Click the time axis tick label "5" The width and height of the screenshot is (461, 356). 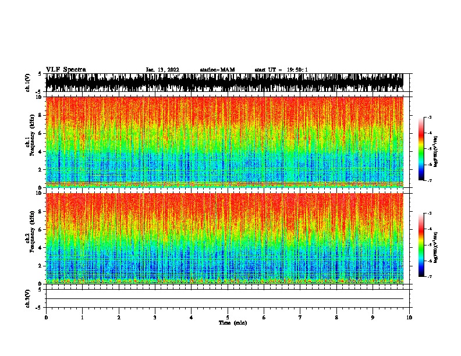tap(228, 318)
